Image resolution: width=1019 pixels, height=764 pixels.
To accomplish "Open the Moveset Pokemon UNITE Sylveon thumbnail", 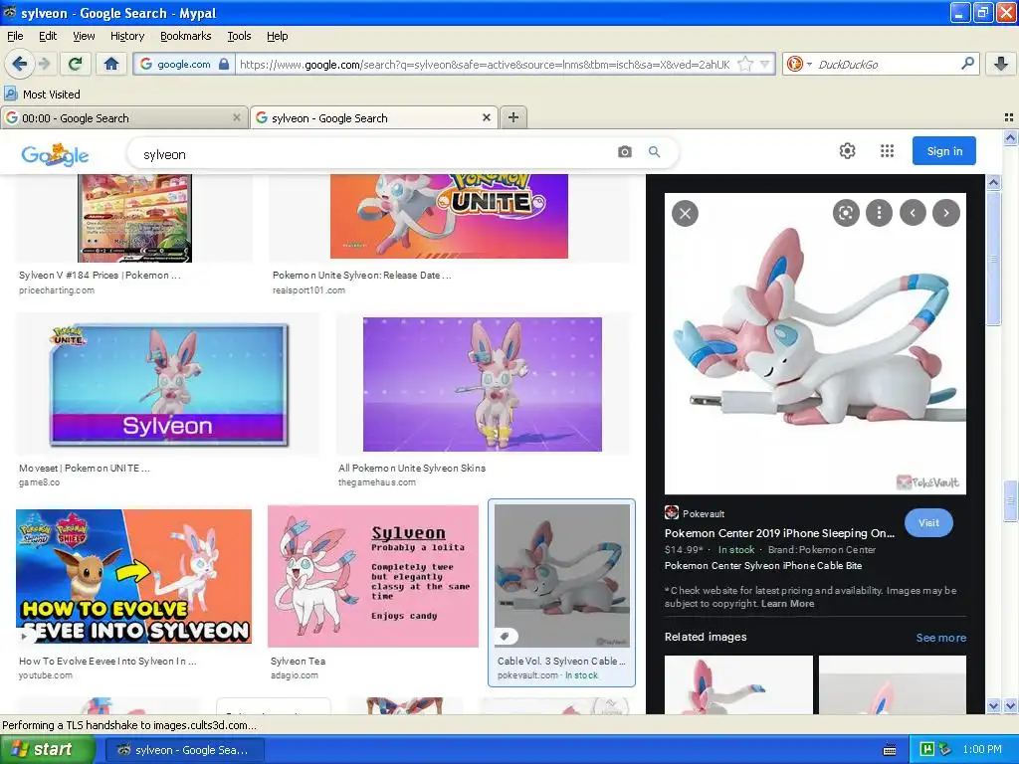I will point(168,385).
